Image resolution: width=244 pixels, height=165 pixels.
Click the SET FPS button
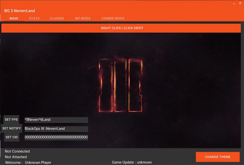pos(11,120)
